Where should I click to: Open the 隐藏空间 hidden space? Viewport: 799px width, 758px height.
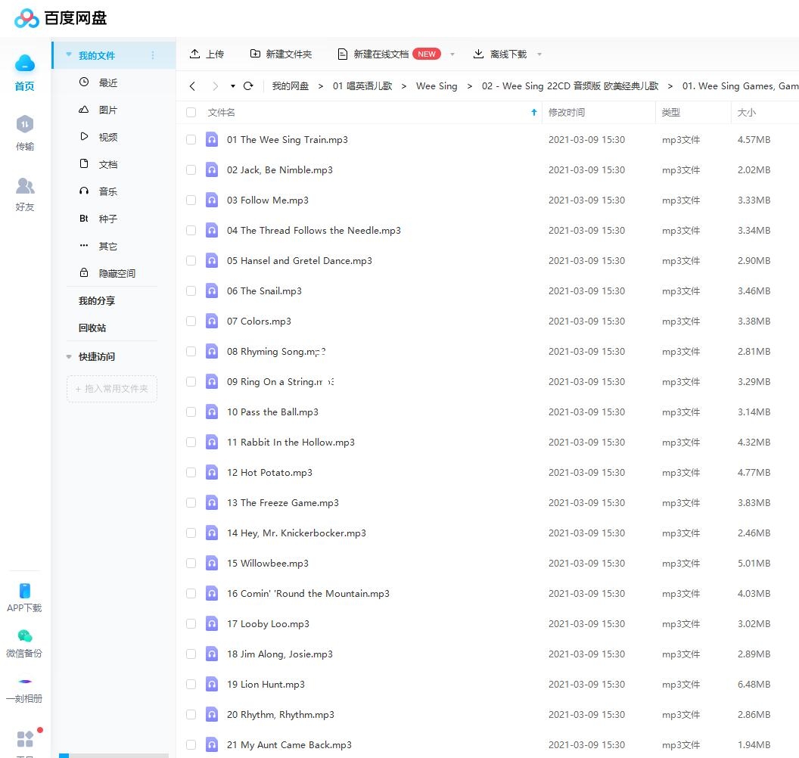(115, 272)
